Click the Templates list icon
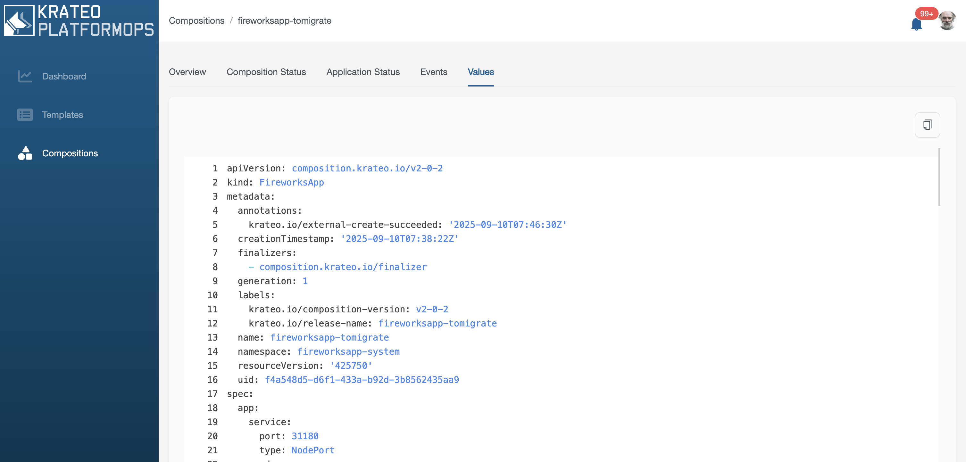The image size is (966, 462). tap(25, 115)
